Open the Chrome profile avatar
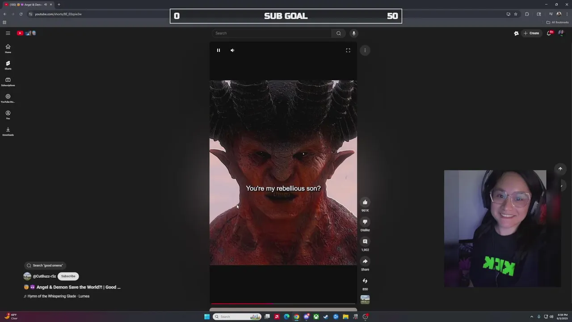This screenshot has height=322, width=572. click(x=559, y=14)
